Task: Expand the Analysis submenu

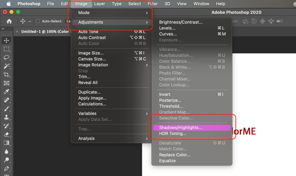Action: (112, 138)
